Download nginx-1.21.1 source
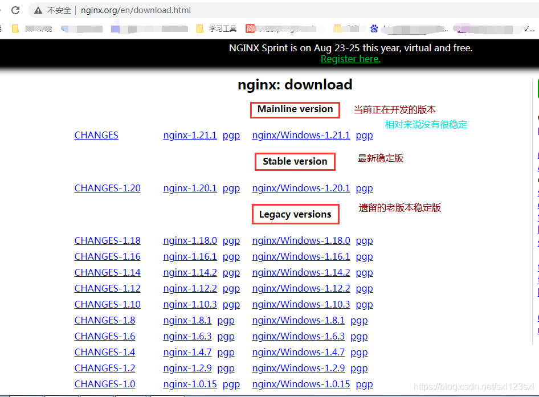Image resolution: width=539 pixels, height=397 pixels. tap(190, 136)
